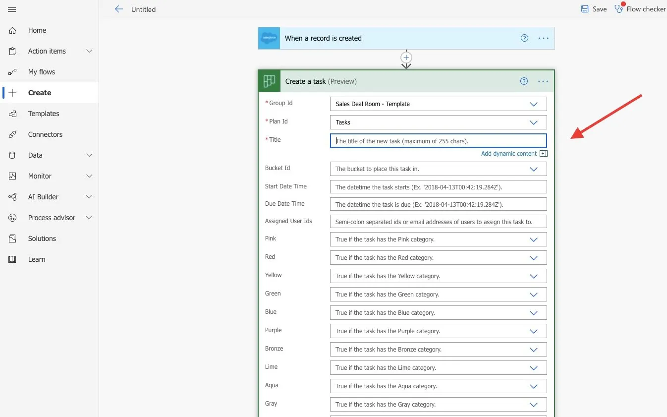The image size is (667, 417).
Task: Open more options for record created trigger
Action: coord(544,38)
